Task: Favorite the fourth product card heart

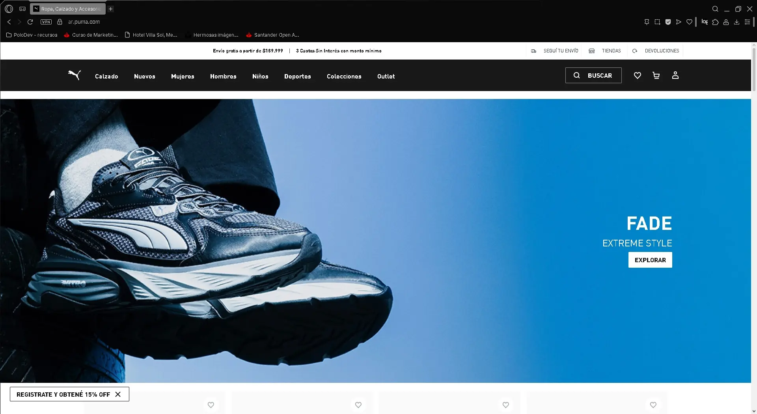Action: pos(653,405)
